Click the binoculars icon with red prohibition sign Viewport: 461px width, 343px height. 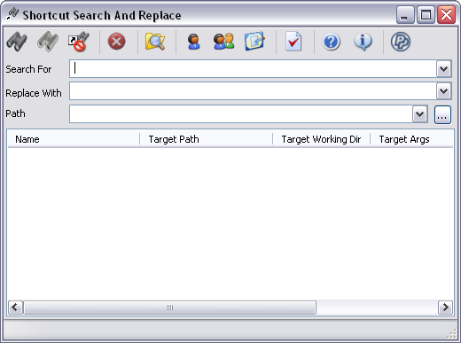[79, 42]
